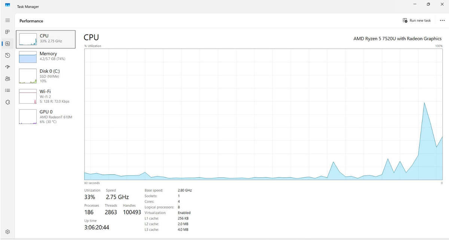Select the Wi-Fi performance entry

pos(46,96)
